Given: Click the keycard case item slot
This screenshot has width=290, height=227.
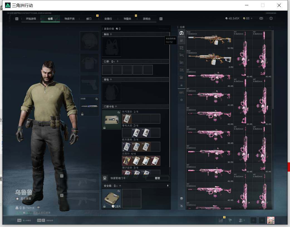Looking at the screenshot, I should tap(112, 120).
